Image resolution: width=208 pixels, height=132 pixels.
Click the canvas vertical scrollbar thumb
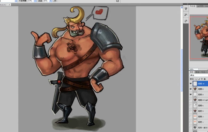point(182,70)
